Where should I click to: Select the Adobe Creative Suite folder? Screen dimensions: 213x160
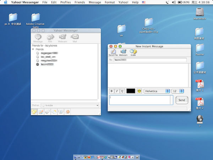[x=35, y=17]
